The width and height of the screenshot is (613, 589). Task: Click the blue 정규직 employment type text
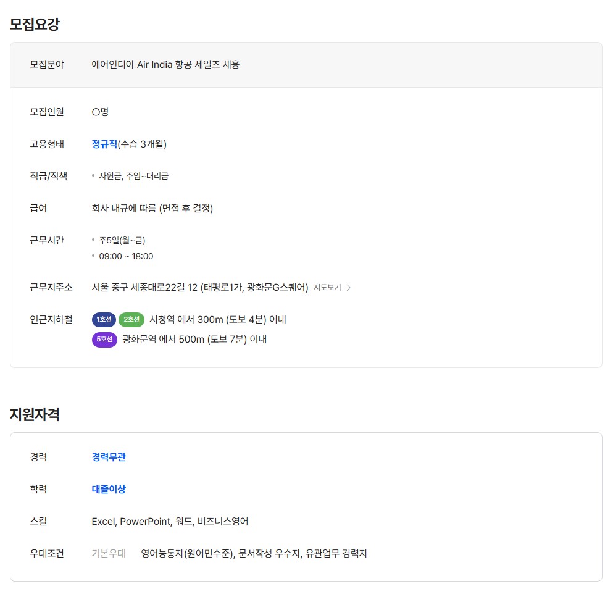(x=104, y=144)
